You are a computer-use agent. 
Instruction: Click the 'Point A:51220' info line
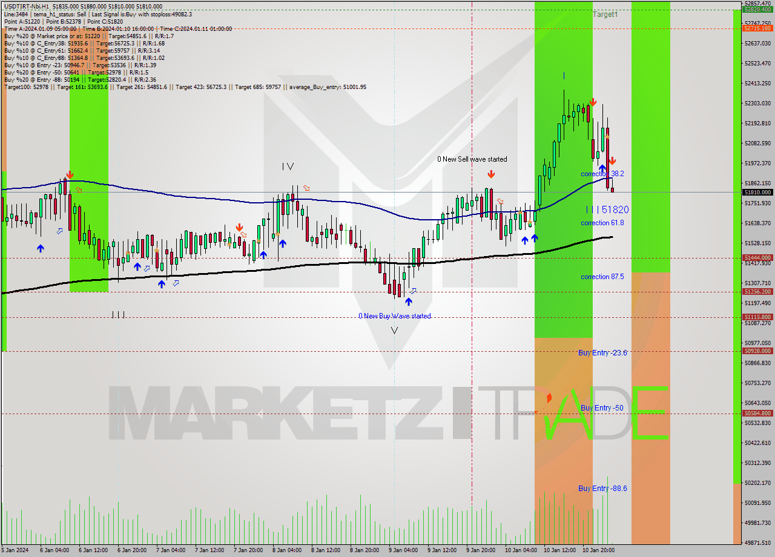point(64,22)
